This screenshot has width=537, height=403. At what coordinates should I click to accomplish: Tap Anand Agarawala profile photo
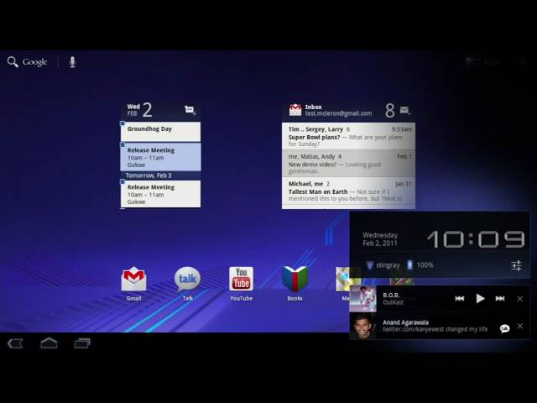(x=362, y=326)
